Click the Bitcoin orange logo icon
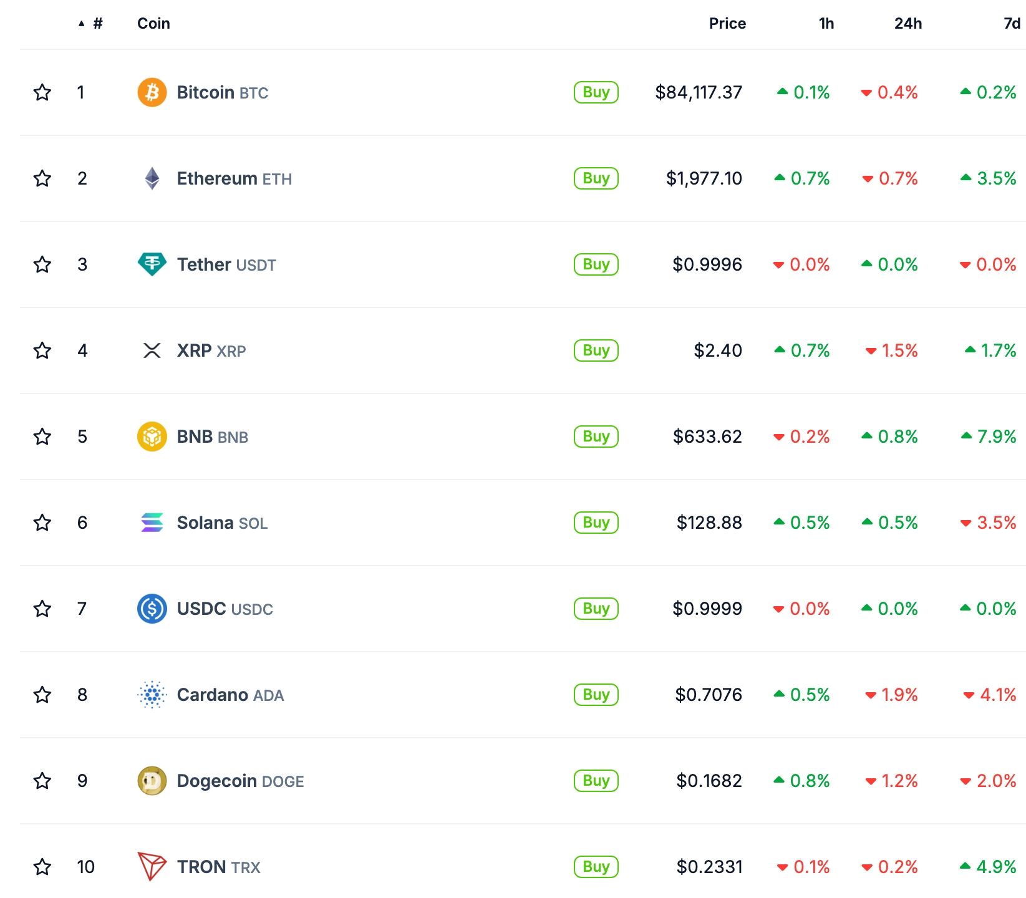The image size is (1026, 898). (152, 92)
